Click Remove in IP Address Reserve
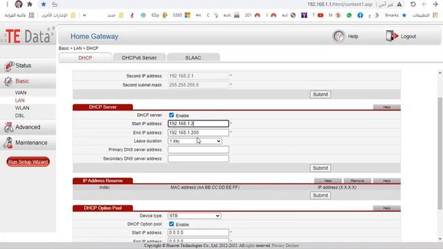The height and width of the screenshot is (249, 443). (x=357, y=181)
